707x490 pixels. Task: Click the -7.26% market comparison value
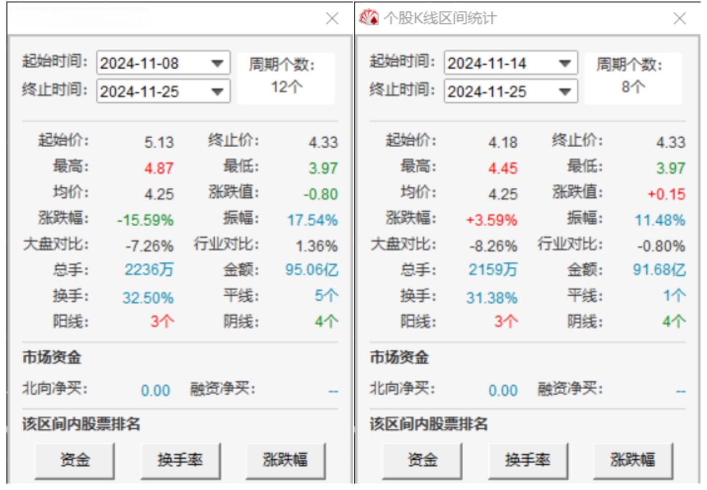[x=150, y=246]
